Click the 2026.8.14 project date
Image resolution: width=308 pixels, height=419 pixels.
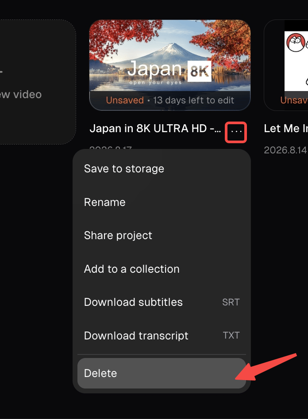pyautogui.click(x=285, y=150)
